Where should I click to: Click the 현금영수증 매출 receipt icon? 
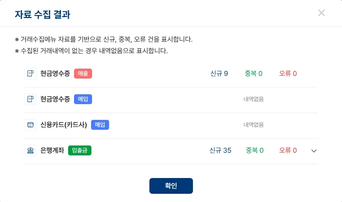coord(30,73)
